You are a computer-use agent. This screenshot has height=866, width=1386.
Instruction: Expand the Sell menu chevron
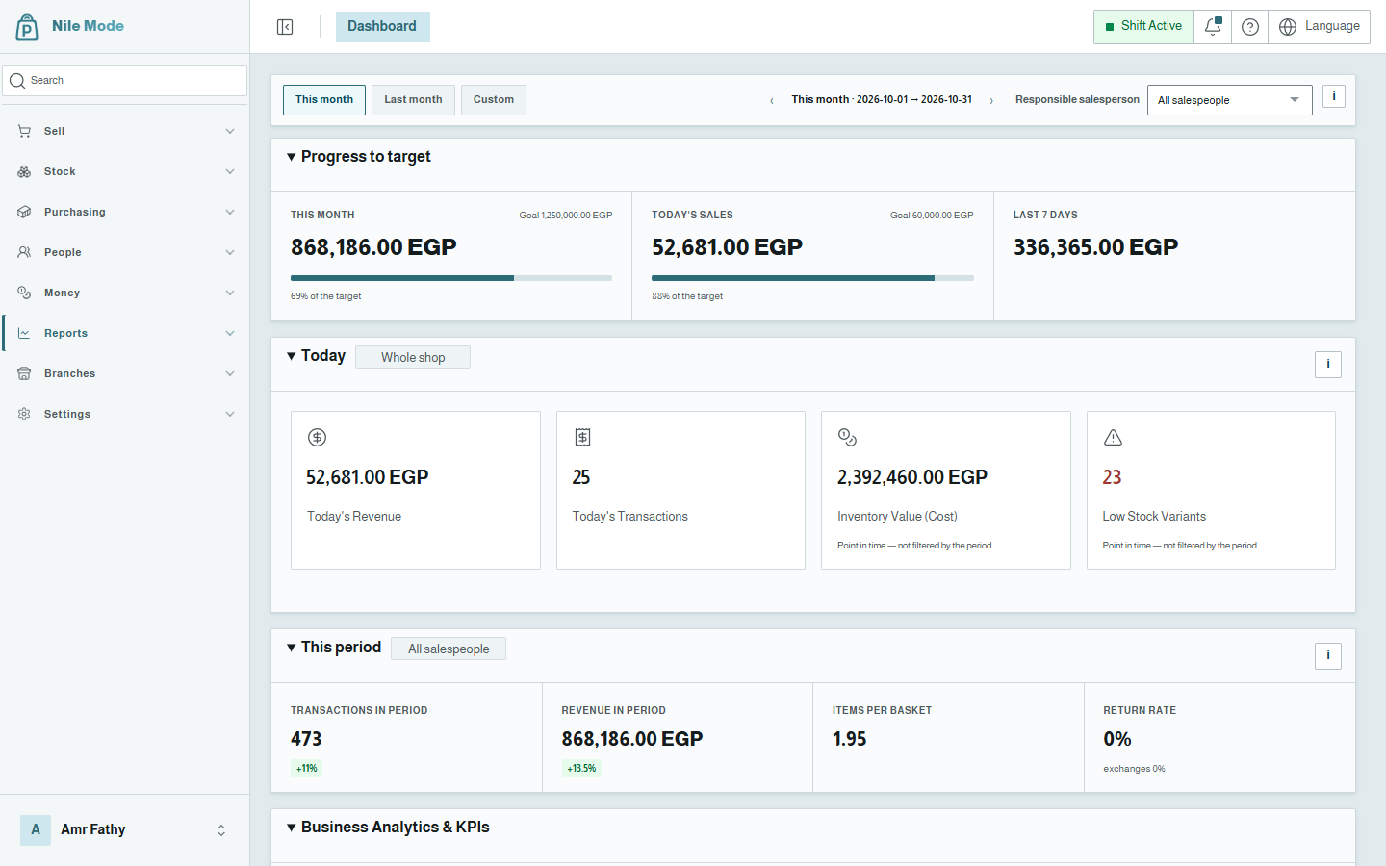pos(230,131)
